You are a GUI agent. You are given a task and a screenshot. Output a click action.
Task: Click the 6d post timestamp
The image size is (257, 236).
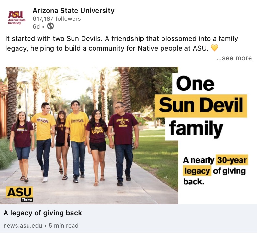36,27
